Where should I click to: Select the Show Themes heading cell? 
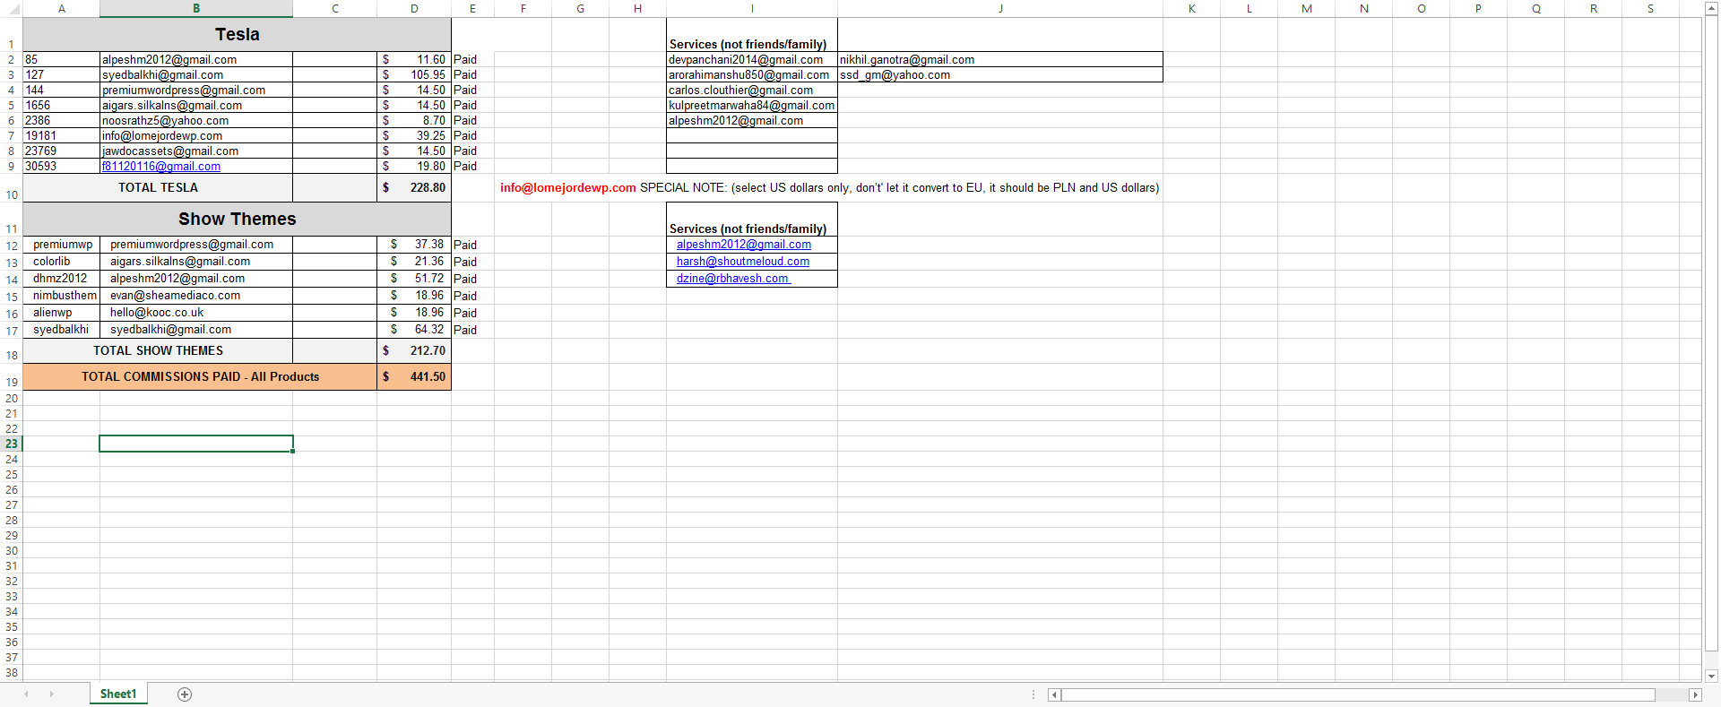[x=237, y=220]
